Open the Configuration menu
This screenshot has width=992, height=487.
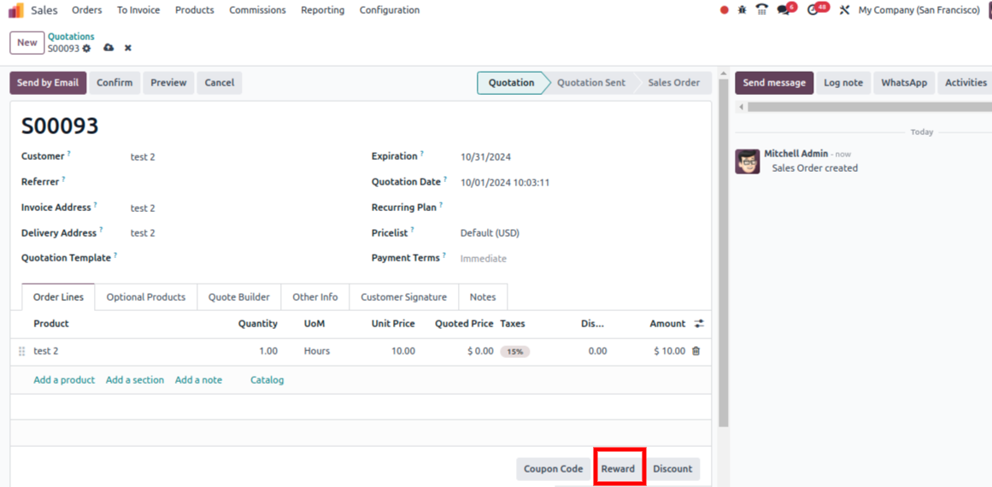[390, 10]
